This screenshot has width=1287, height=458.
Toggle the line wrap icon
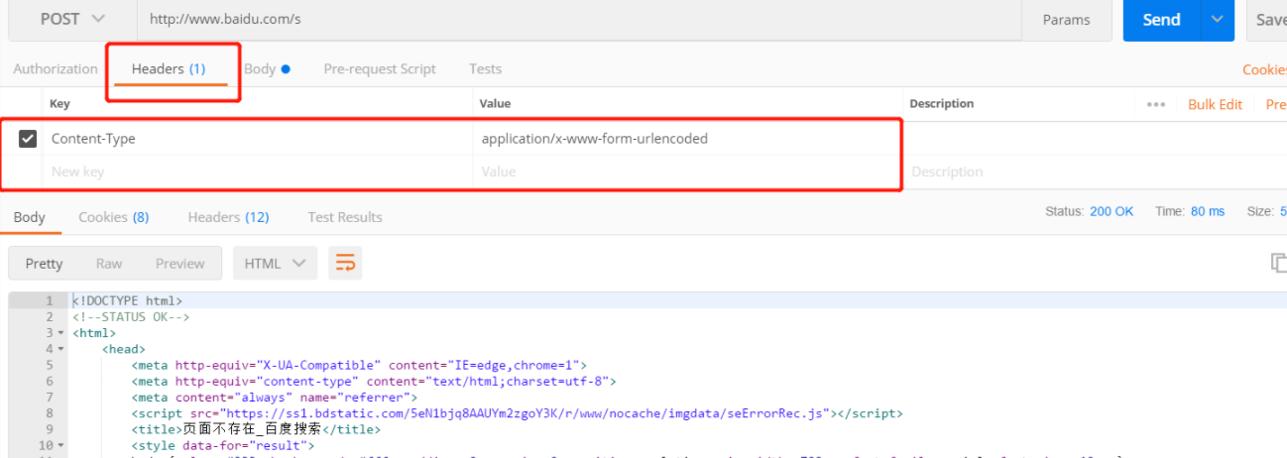(x=345, y=263)
